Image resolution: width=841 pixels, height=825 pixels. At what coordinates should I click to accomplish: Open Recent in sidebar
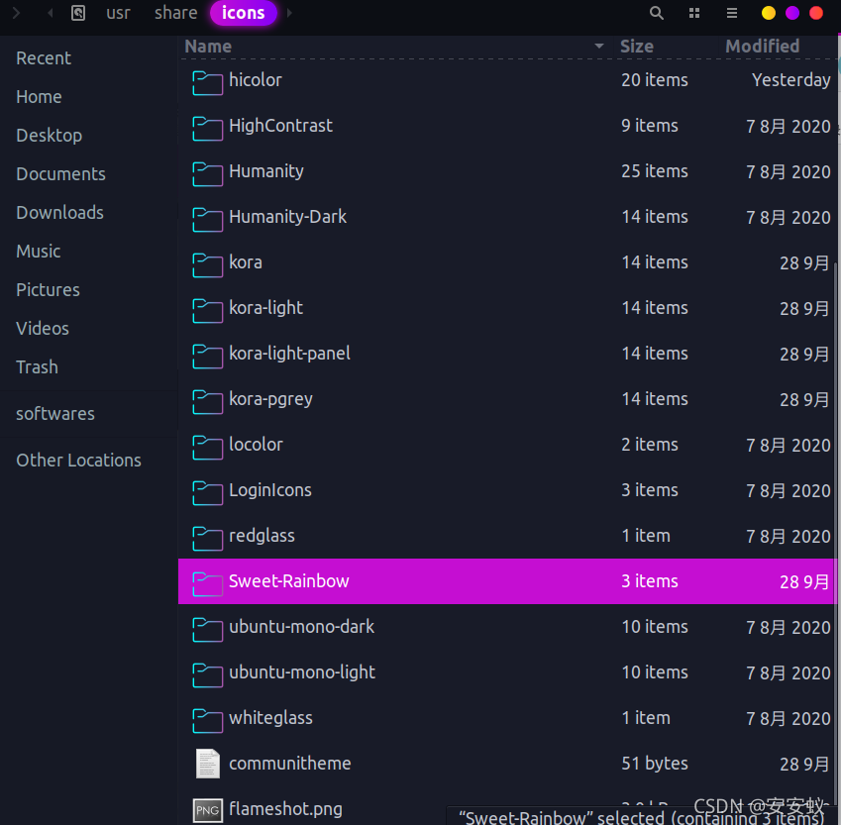click(44, 57)
